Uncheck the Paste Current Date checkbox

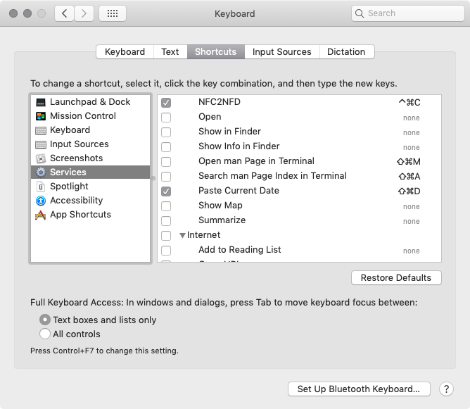point(166,191)
